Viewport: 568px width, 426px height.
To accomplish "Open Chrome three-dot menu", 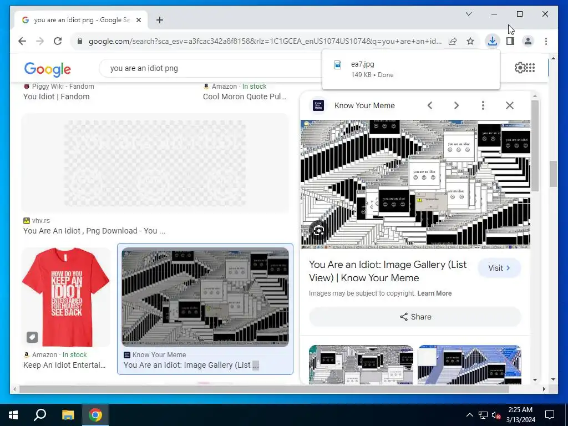I will pyautogui.click(x=546, y=41).
